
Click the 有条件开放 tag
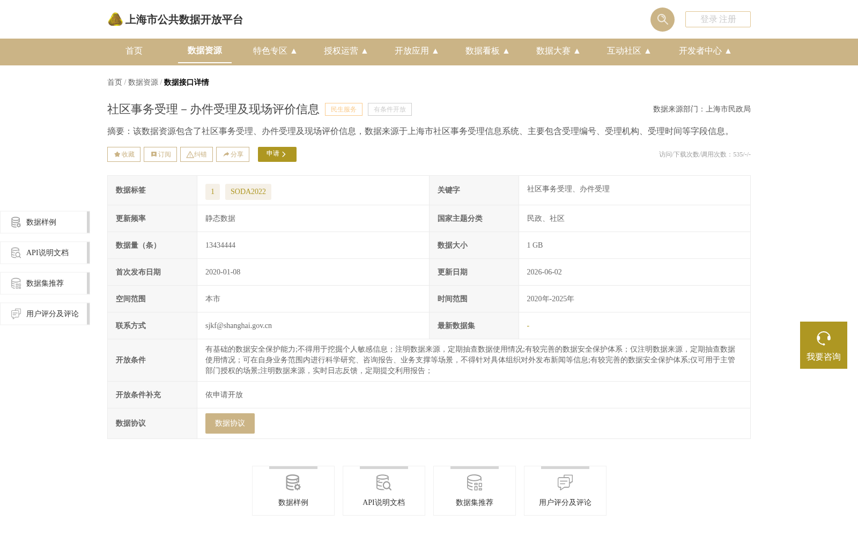[x=390, y=109]
